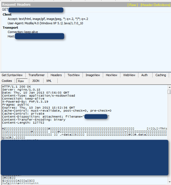The height and width of the screenshot is (185, 171).
Task: Click the [Raw] link in Request Headers
Action: [133, 5]
